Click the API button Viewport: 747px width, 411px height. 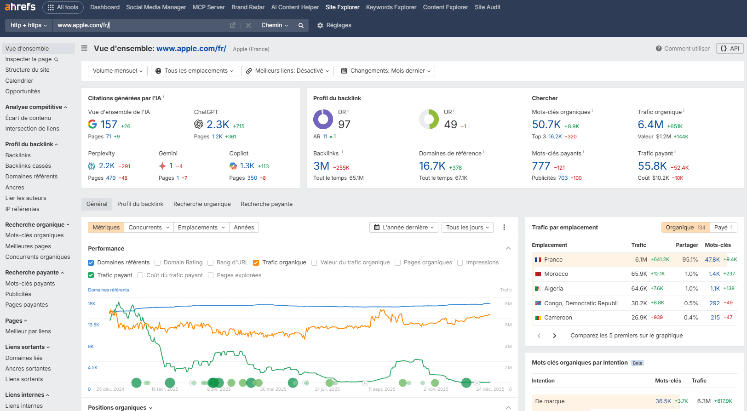tap(730, 48)
